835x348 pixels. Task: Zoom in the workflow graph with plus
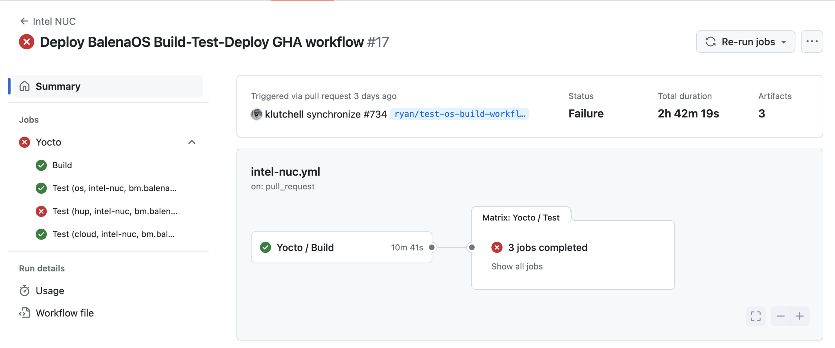(800, 316)
